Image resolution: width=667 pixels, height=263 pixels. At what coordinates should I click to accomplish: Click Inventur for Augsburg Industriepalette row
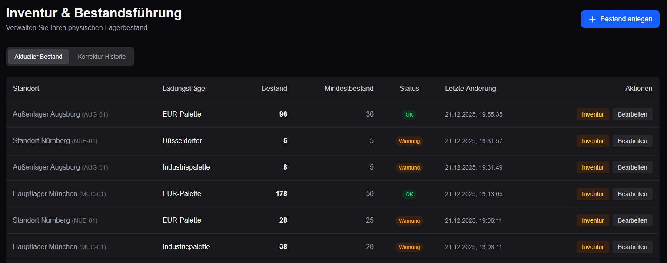[x=593, y=167]
